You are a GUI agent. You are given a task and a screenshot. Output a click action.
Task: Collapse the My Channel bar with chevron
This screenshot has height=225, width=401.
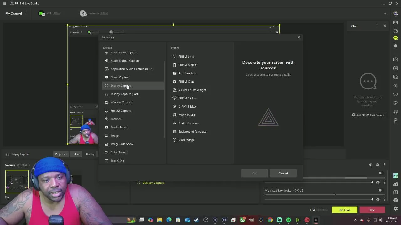click(385, 13)
